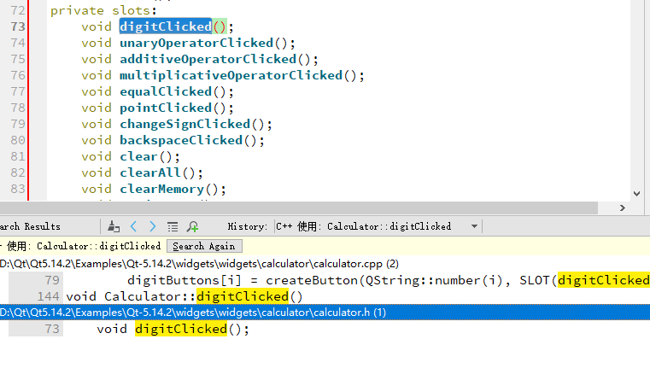Click the editor horizontal scrollbar thumb
650x380 pixels.
click(x=298, y=208)
